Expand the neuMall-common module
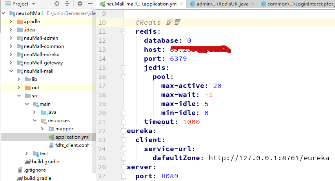 [x=11, y=46]
